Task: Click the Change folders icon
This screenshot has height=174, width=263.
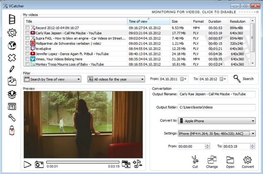Action: (x=212, y=162)
